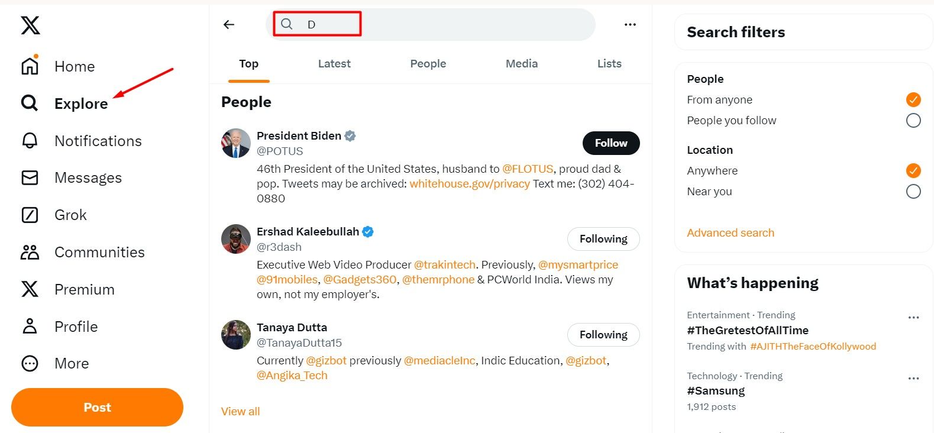Open more options for #Samsung trend
This screenshot has width=934, height=433.
pos(913,379)
